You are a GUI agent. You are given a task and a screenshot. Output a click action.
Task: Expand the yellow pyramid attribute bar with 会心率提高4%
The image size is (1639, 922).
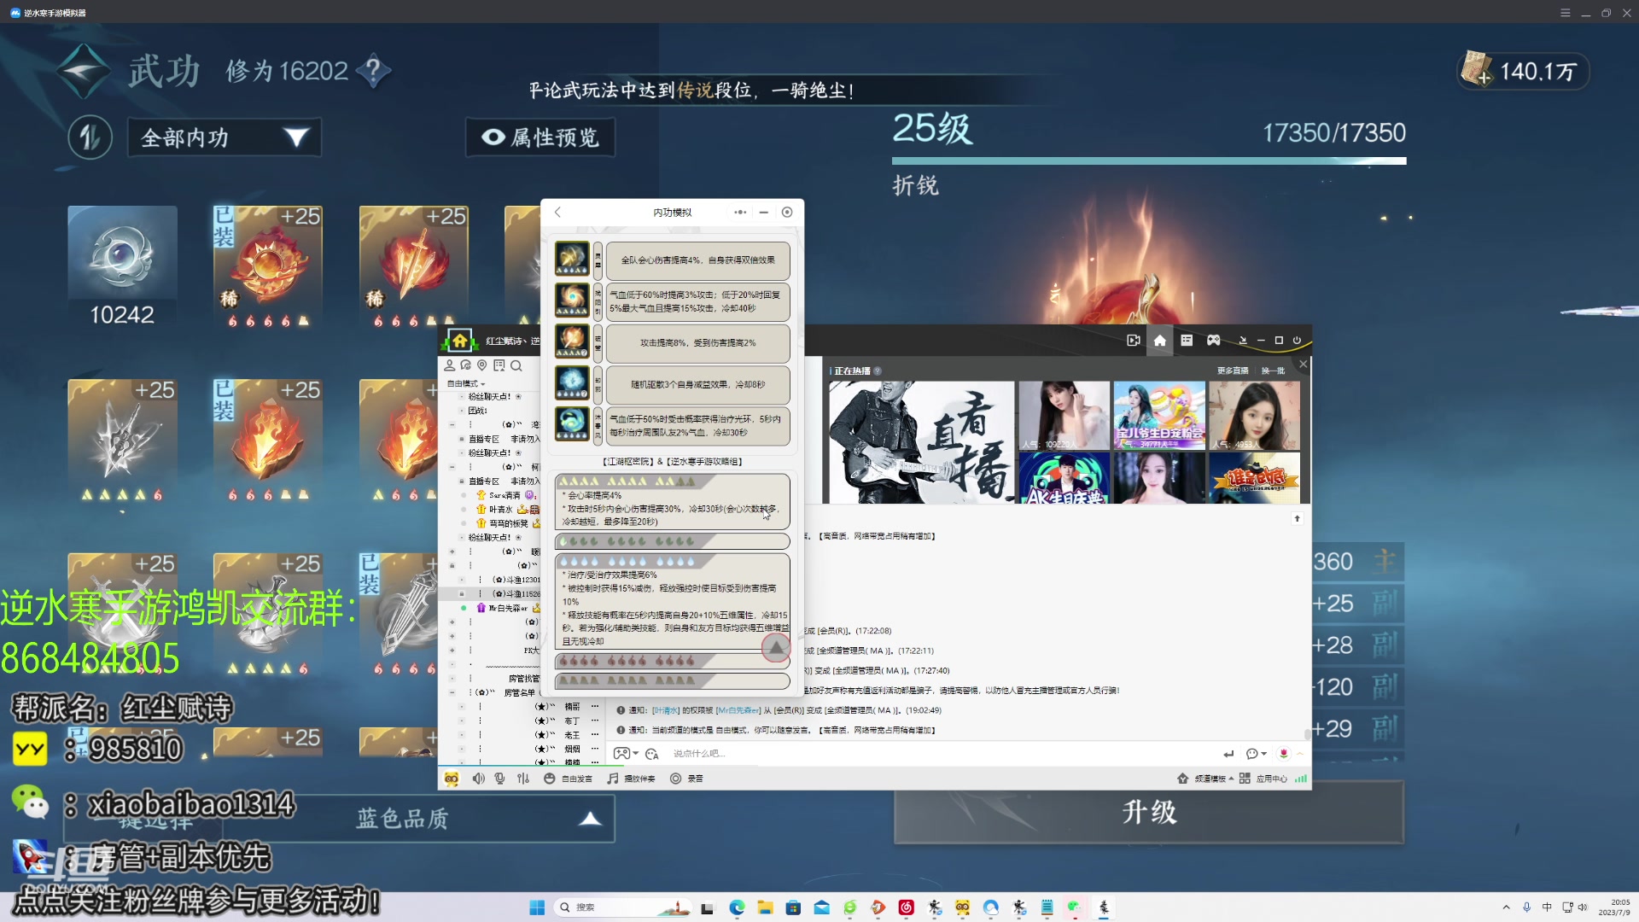(672, 502)
